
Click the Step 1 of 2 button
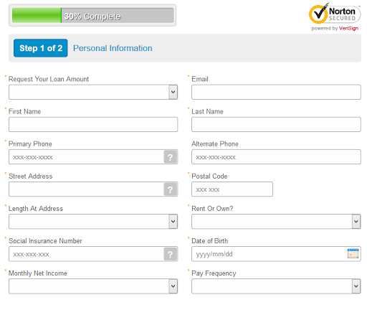41,48
